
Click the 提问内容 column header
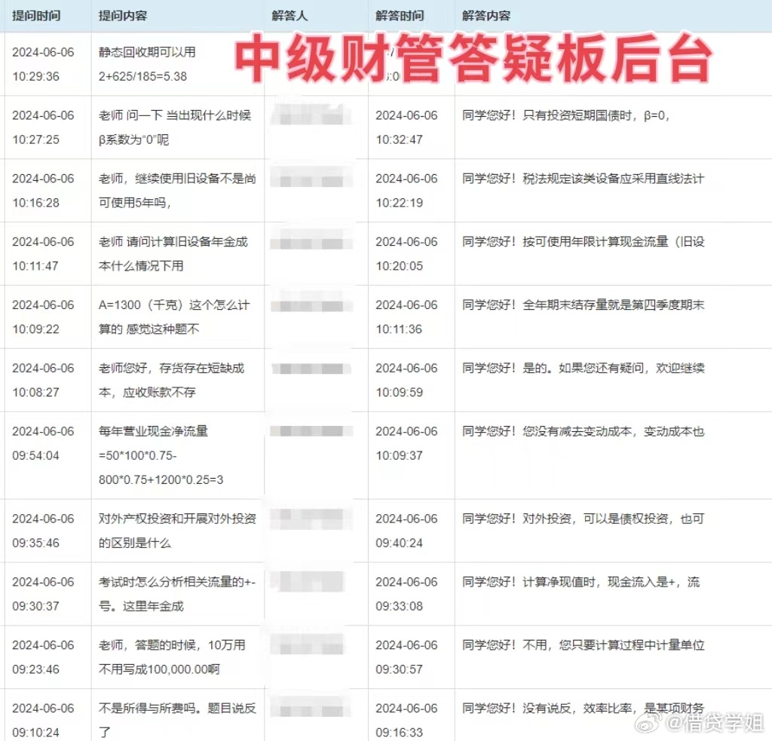click(123, 16)
